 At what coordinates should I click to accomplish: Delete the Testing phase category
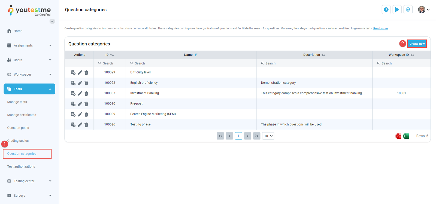coord(86,125)
